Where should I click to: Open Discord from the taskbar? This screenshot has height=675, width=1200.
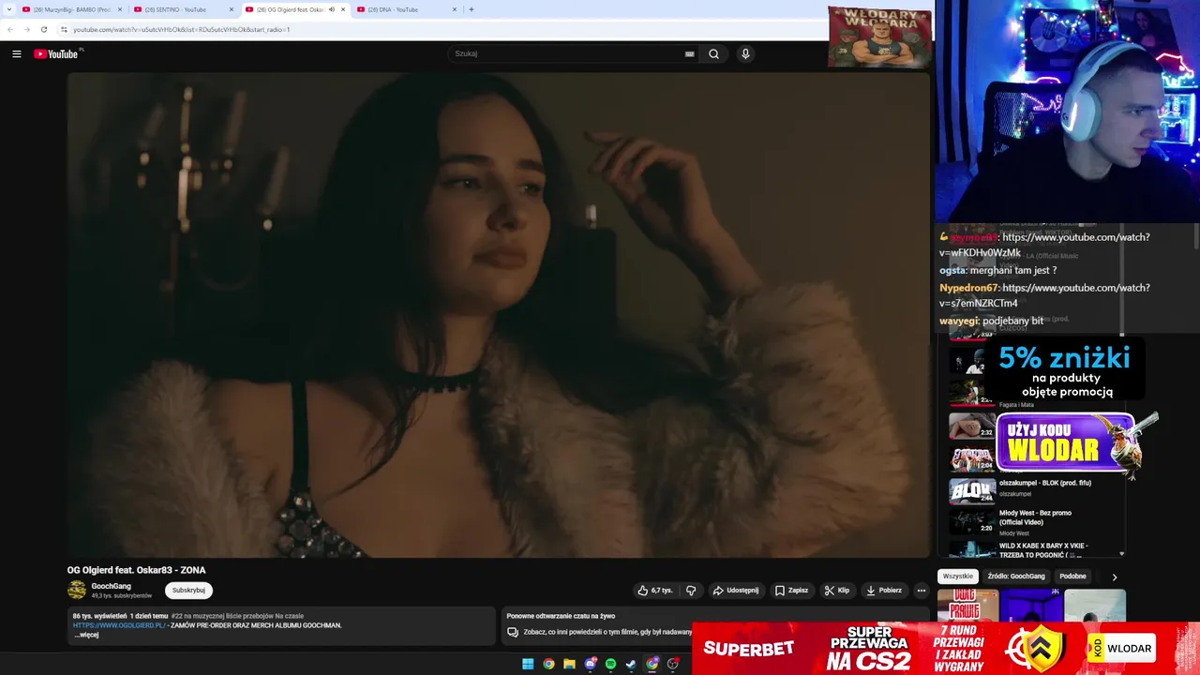pos(591,664)
